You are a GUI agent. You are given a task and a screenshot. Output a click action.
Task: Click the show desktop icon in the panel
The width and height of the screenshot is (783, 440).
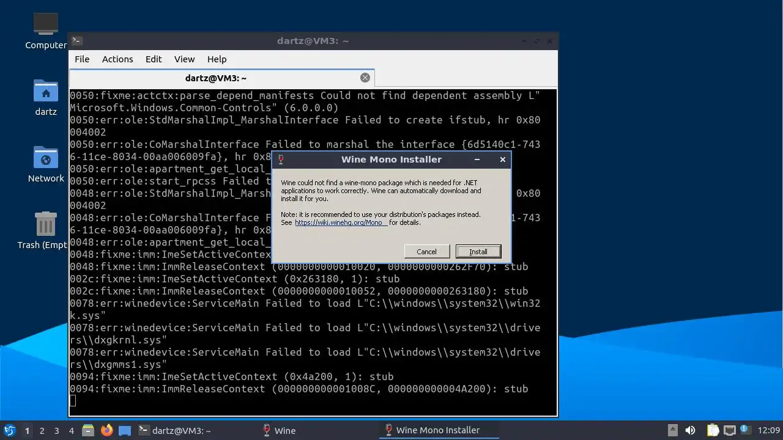[125, 430]
